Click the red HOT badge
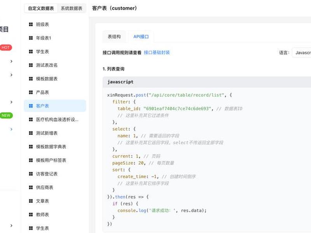The height and width of the screenshot is (233, 311). point(6,47)
